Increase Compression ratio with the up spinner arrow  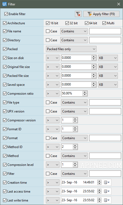(85, 92)
